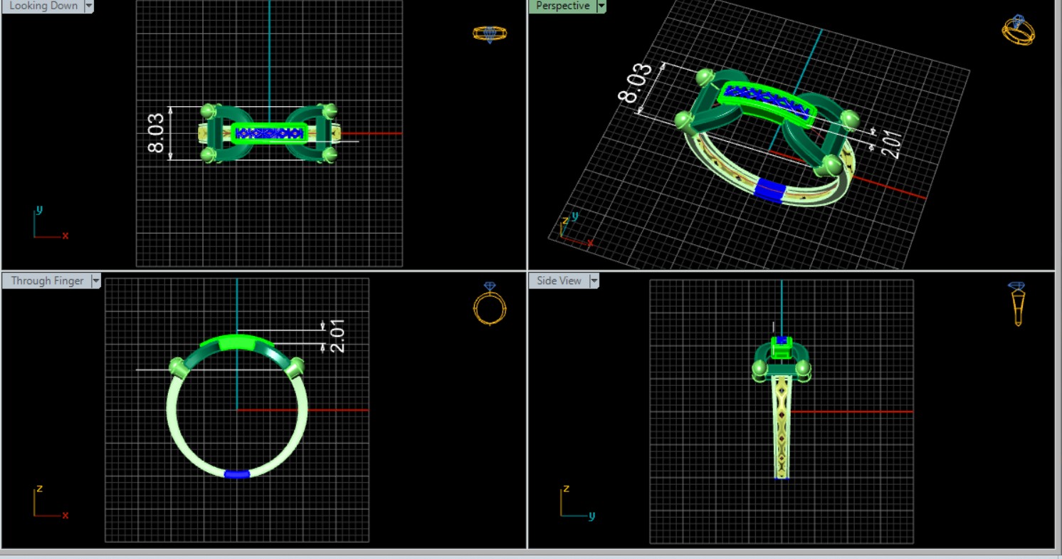Click the tilted ring icon in Perspective viewport
This screenshot has height=559, width=1062.
pyautogui.click(x=1018, y=31)
